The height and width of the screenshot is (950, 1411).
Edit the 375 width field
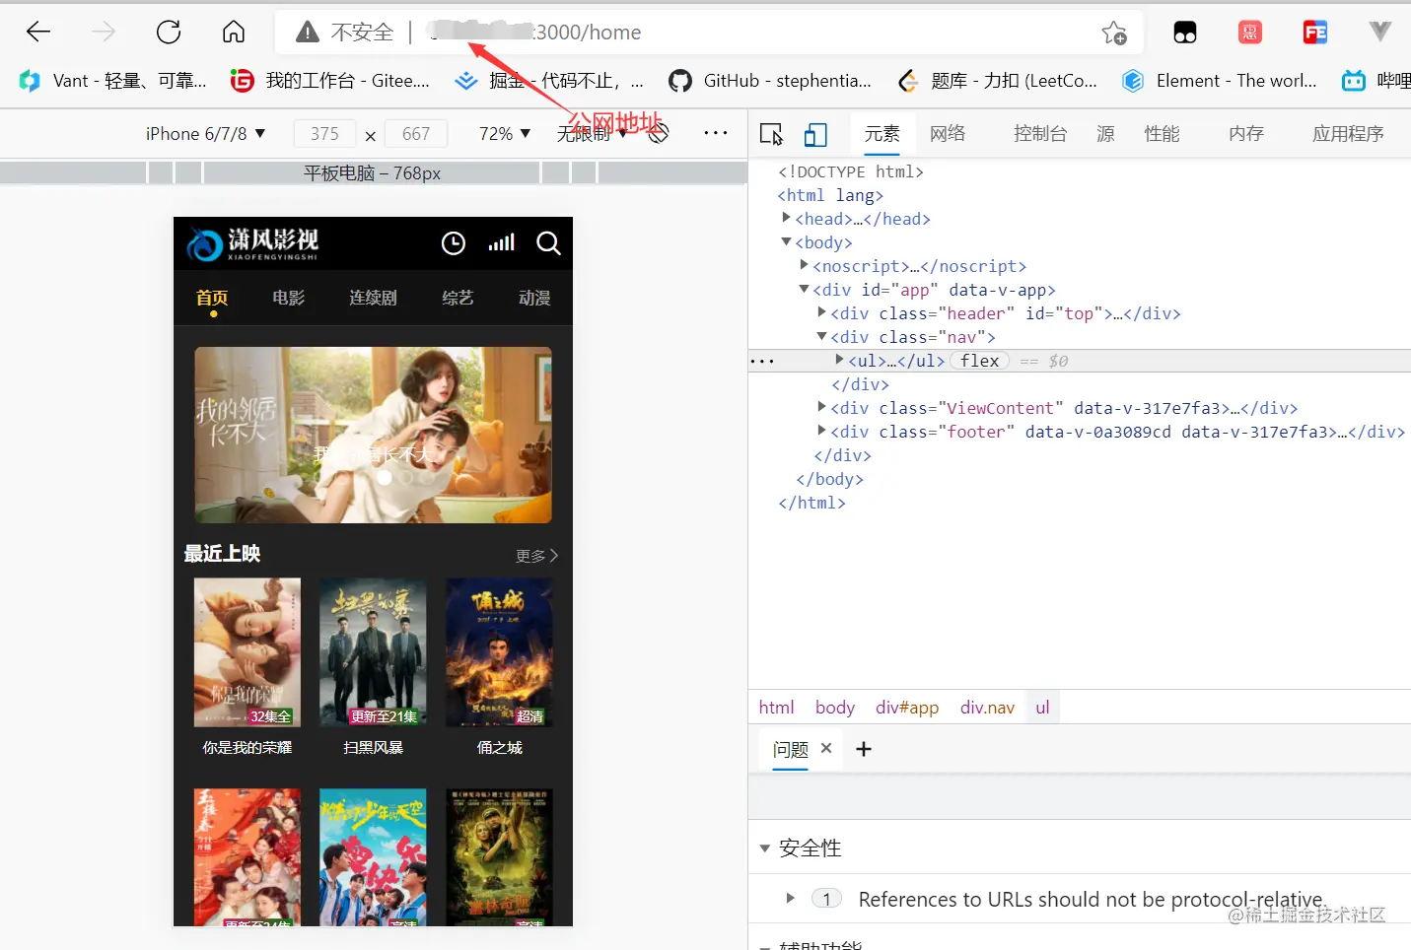pyautogui.click(x=324, y=134)
